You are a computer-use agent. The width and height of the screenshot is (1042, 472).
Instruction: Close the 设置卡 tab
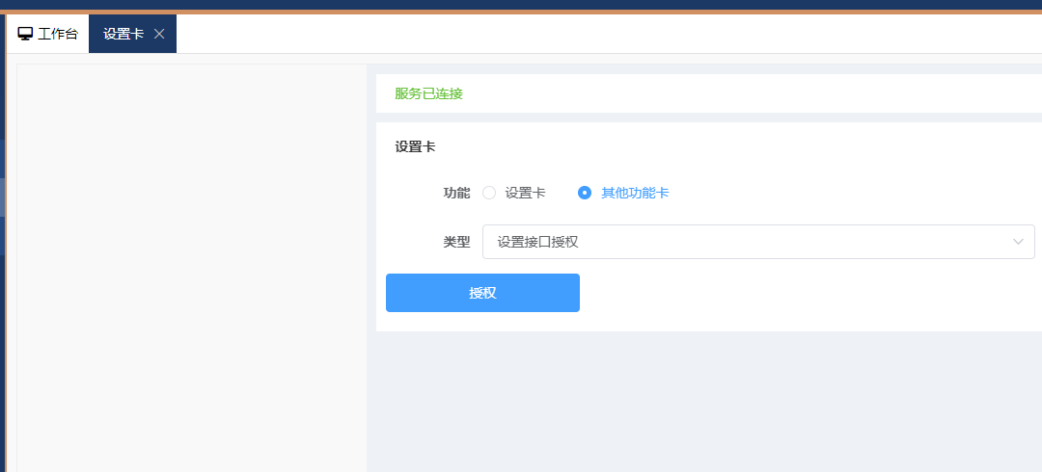click(x=159, y=34)
